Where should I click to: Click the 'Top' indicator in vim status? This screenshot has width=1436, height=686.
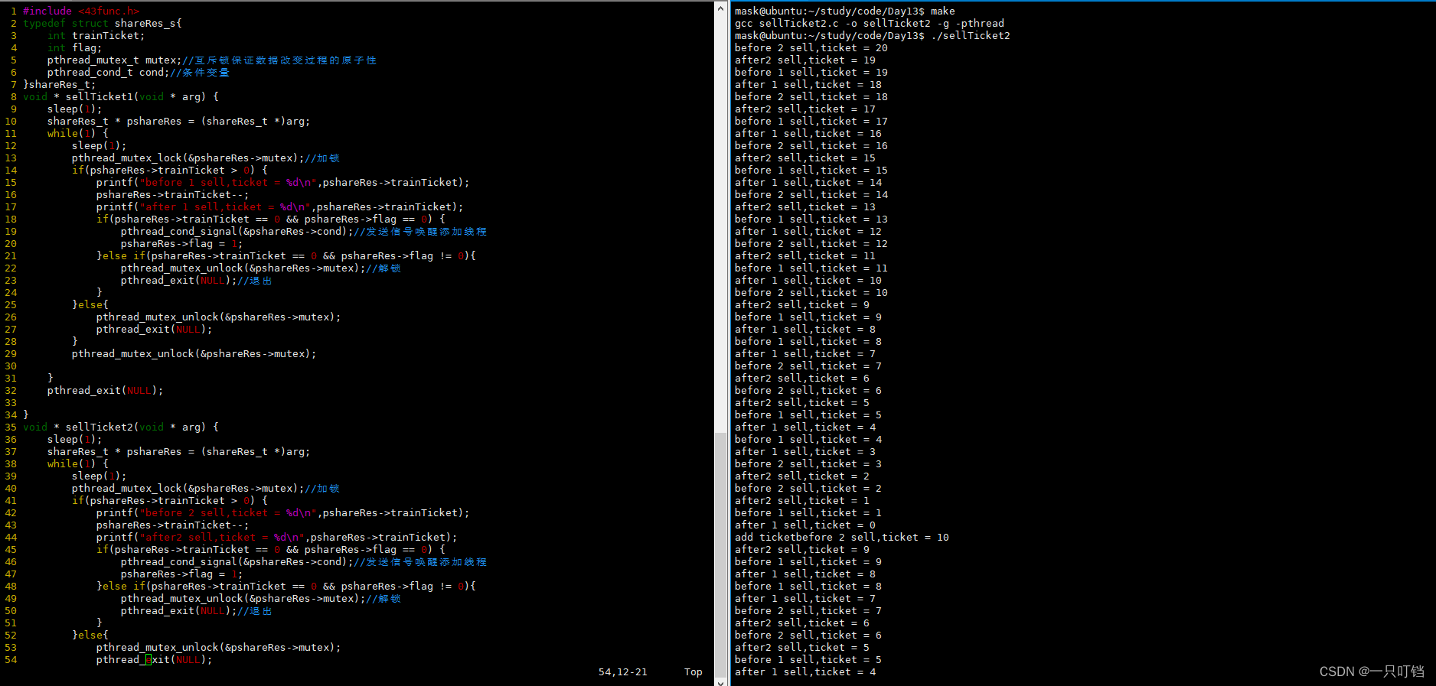click(x=693, y=671)
